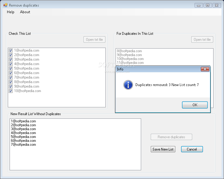
Task: Toggle the 3@softpedia.com checkbox
Action: click(x=11, y=59)
